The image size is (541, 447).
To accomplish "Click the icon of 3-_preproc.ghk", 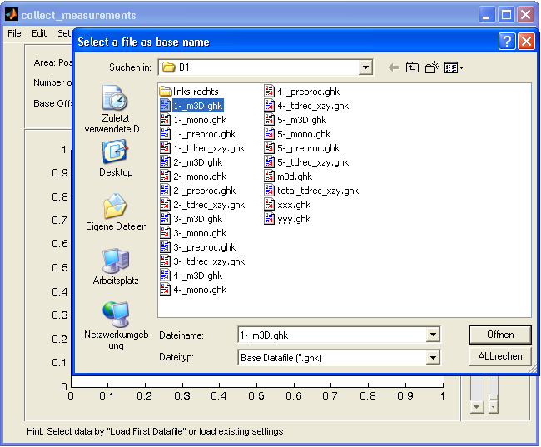I will [x=166, y=247].
